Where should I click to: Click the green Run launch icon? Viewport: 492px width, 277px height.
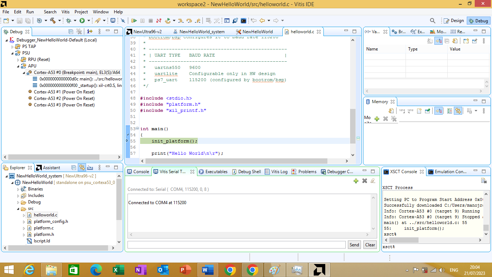click(82, 21)
